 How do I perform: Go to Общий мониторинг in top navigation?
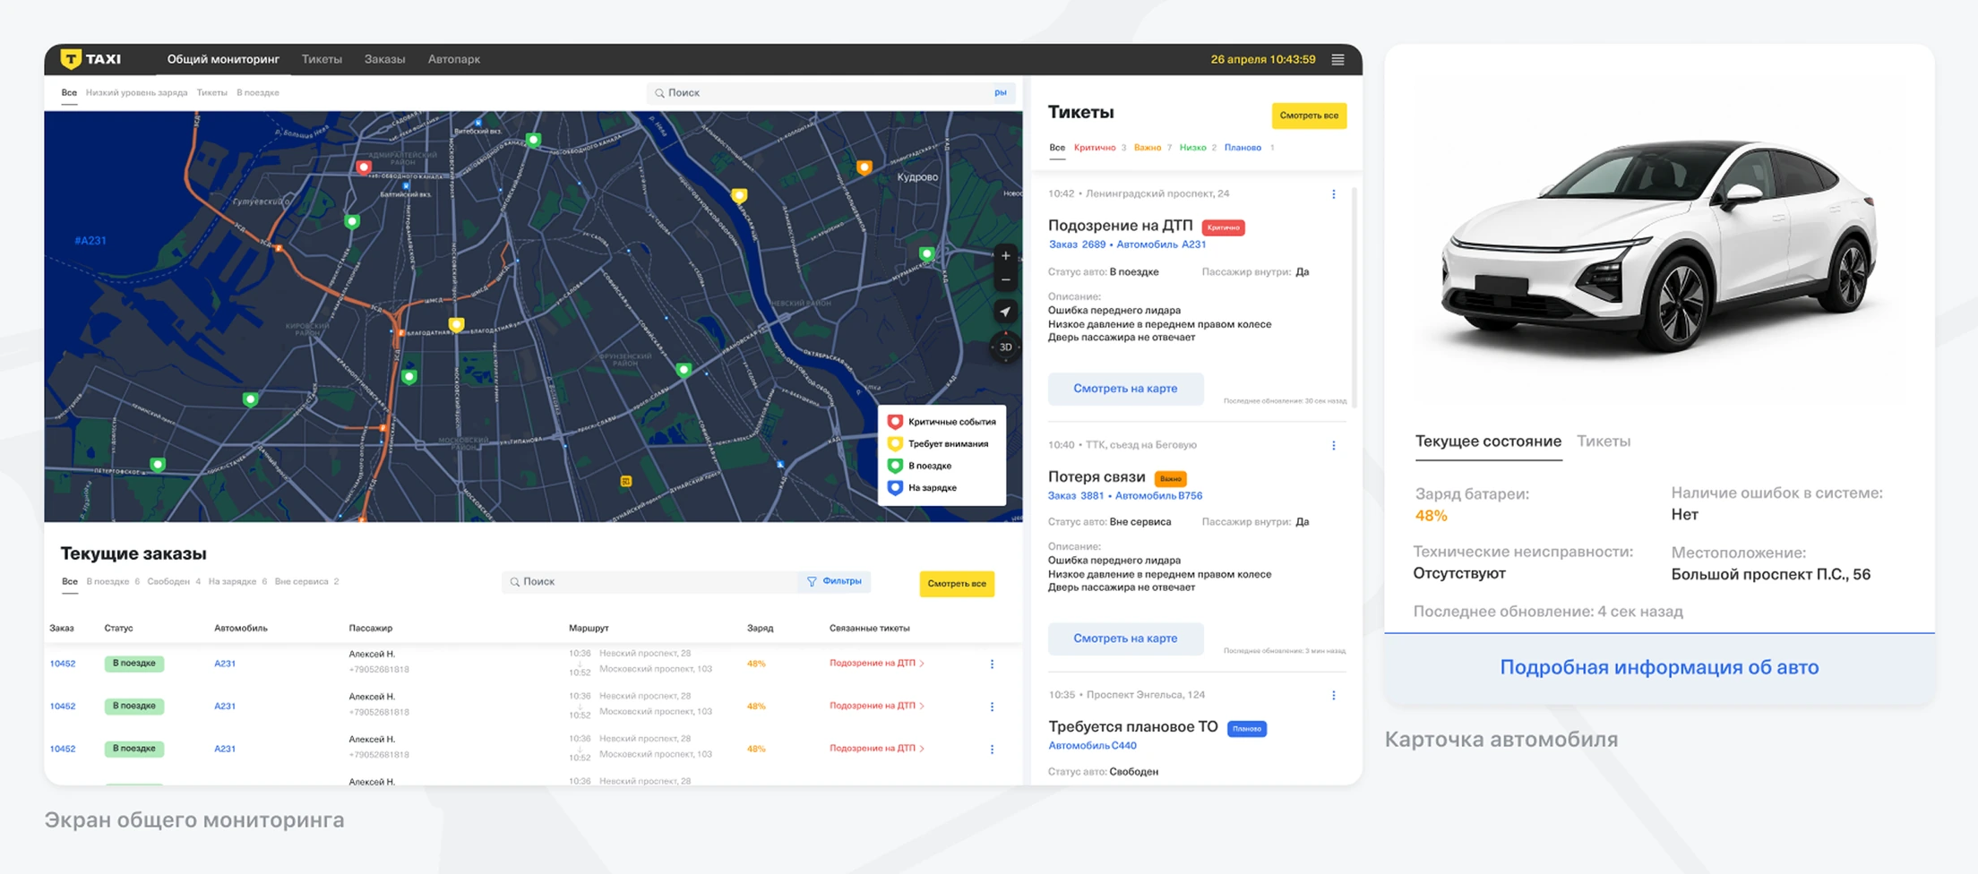pos(223,59)
